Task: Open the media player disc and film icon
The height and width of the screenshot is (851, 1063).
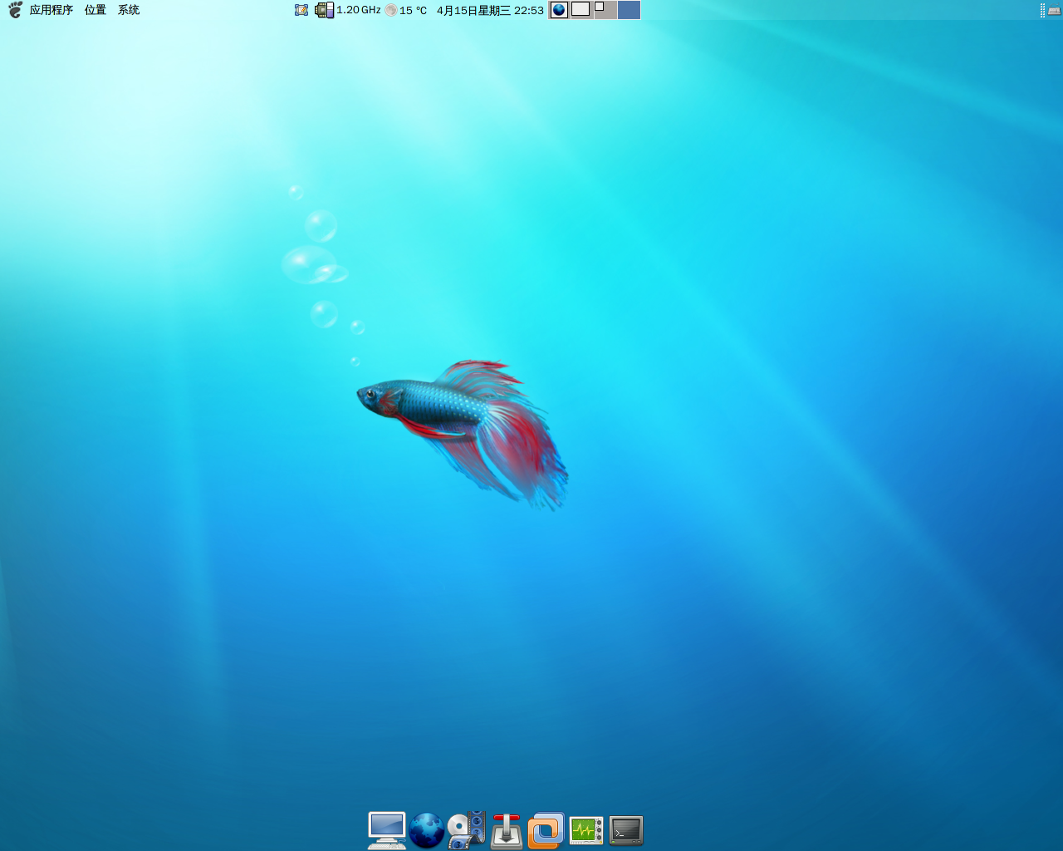Action: click(466, 830)
